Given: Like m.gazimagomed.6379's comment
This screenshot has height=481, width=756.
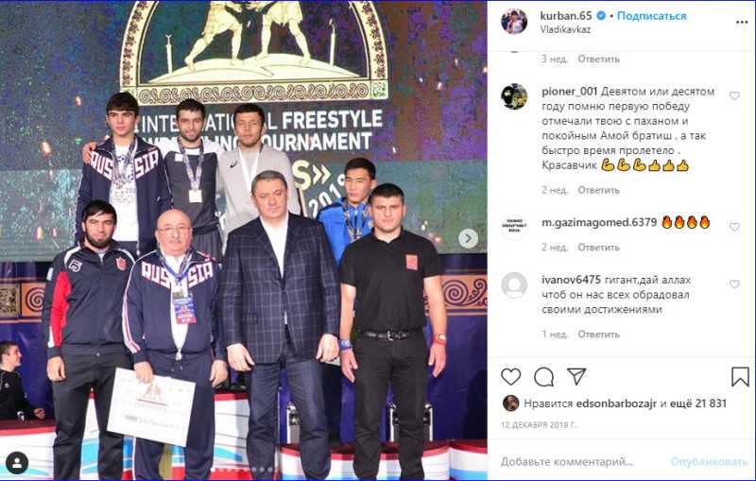Looking at the screenshot, I should tap(734, 227).
